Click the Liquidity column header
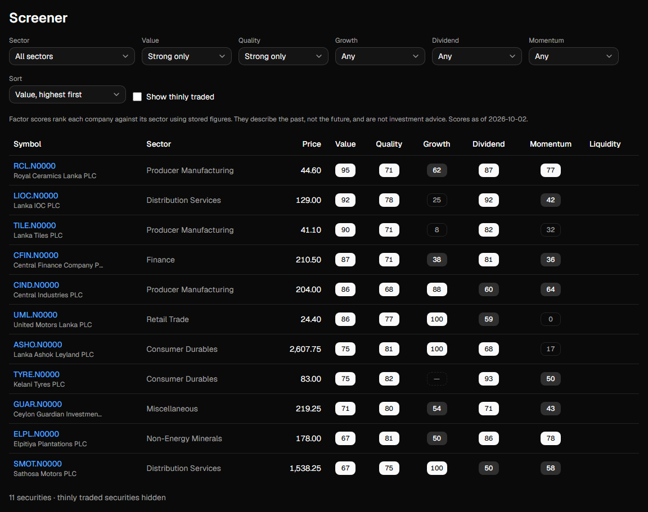 (x=605, y=144)
